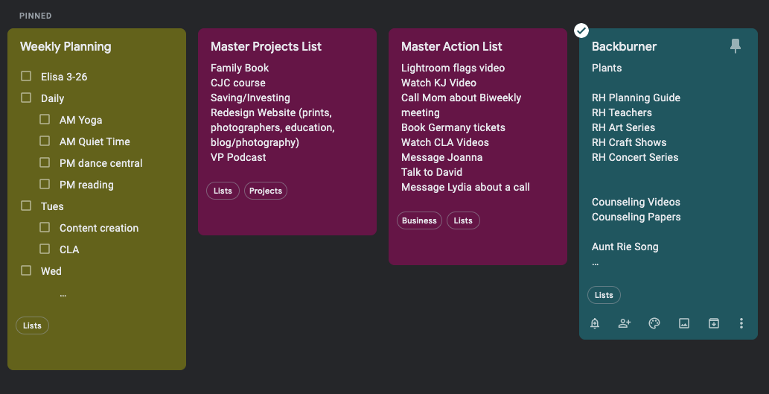Add an image to Backburner note
Screen dimensions: 769x394
click(684, 323)
